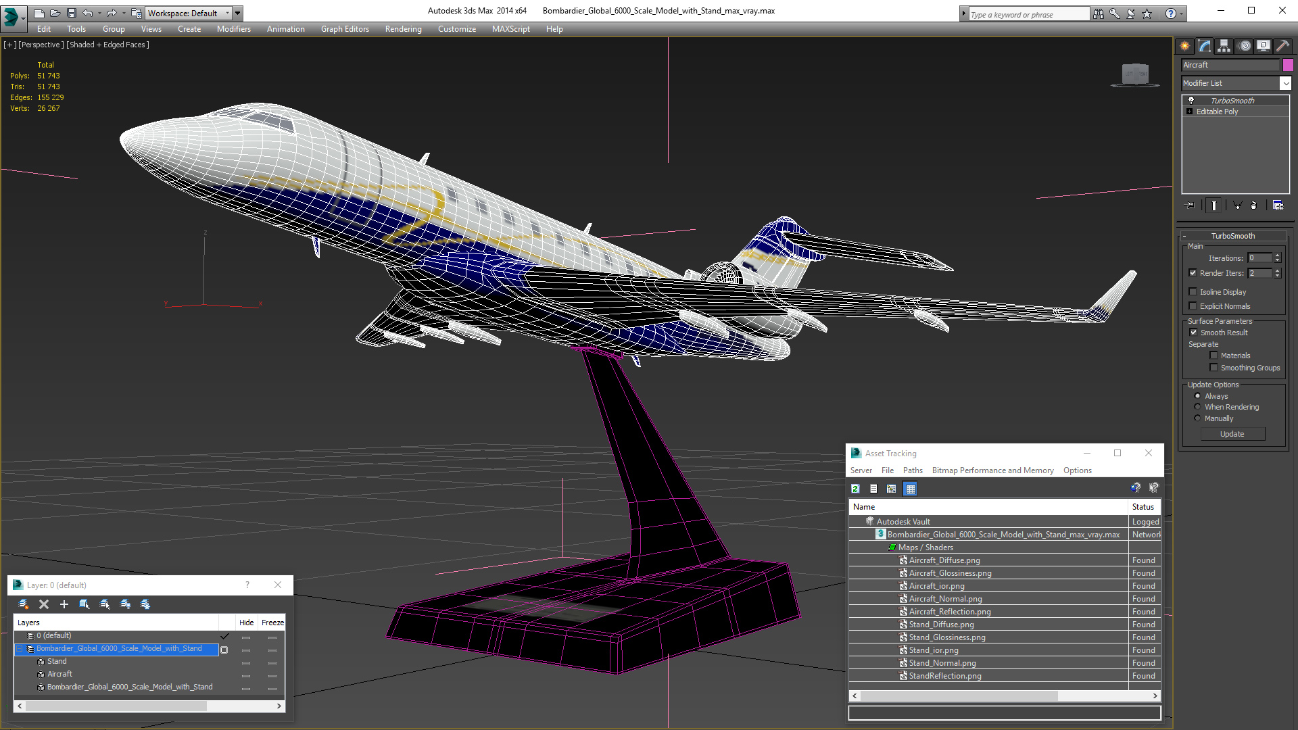Open the Motion command panel tab
This screenshot has width=1298, height=730.
point(1245,46)
